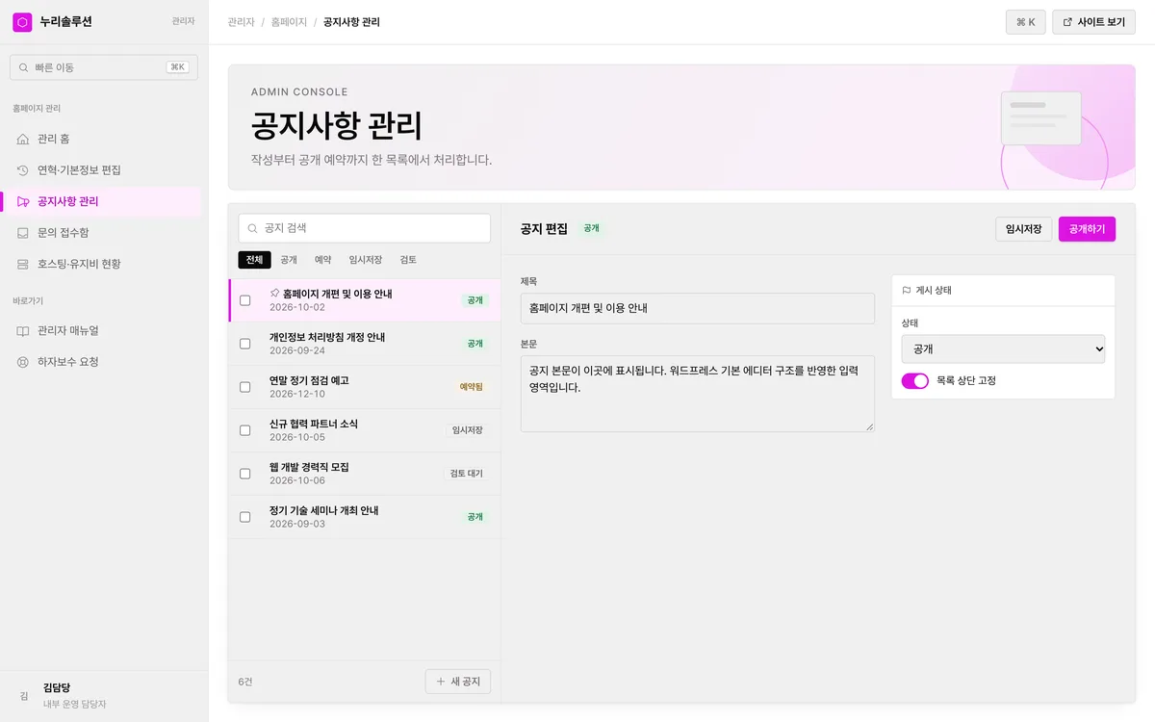Select the 연말 정기 점검 예고 notice row
1155x722 pixels.
(x=365, y=387)
